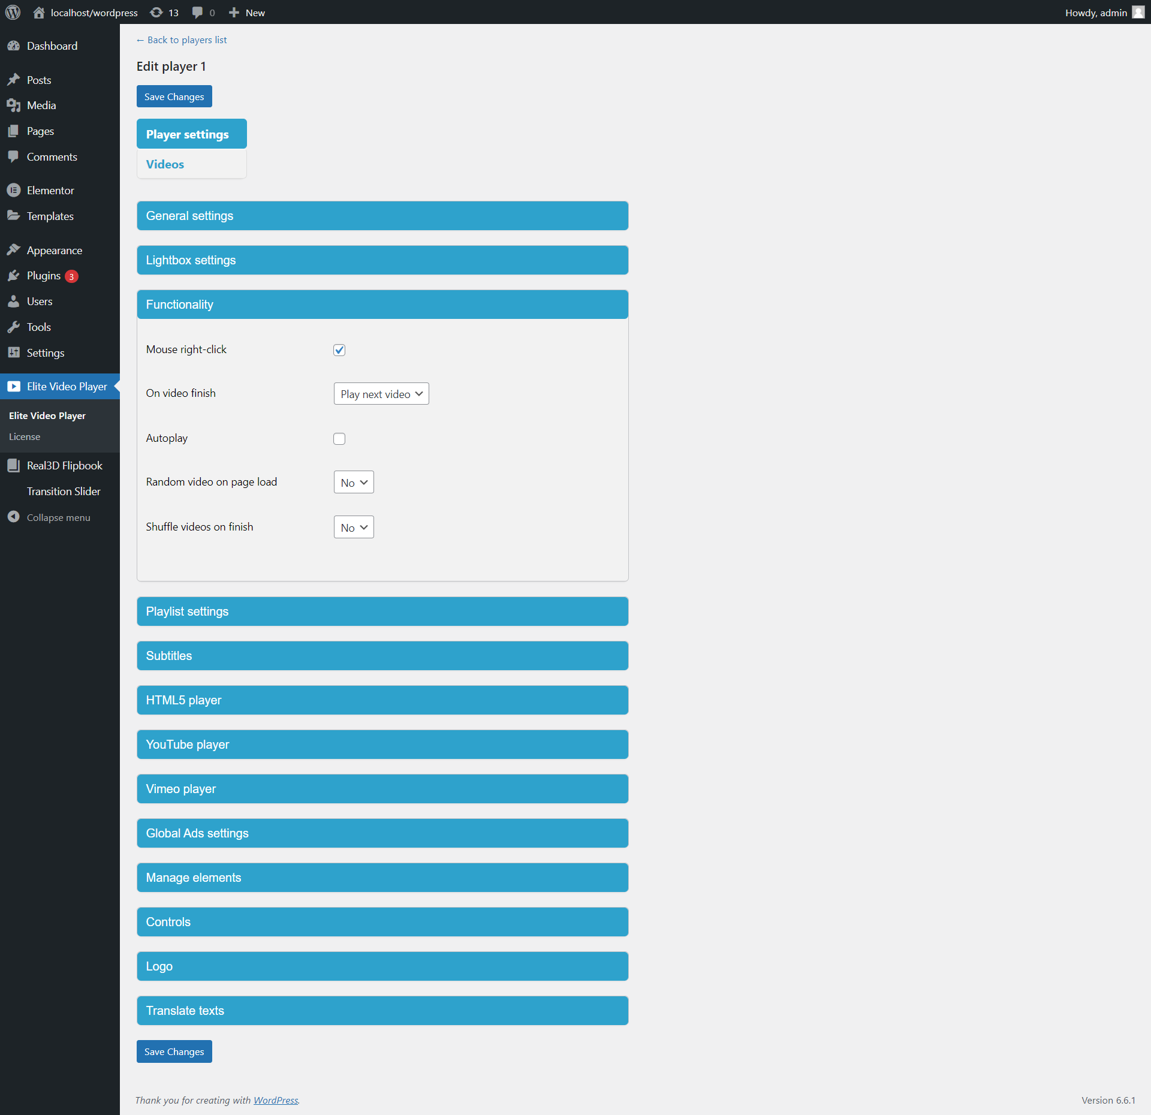
Task: Click the admin avatar icon
Action: click(x=1138, y=13)
